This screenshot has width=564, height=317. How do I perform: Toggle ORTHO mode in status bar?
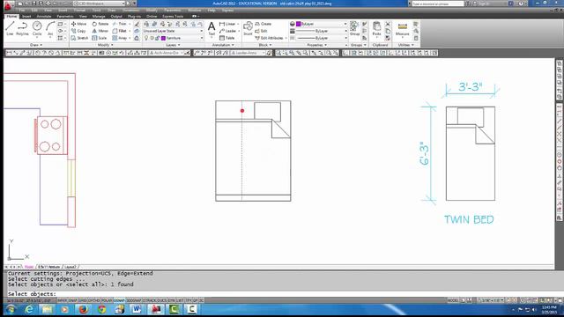pos(94,300)
